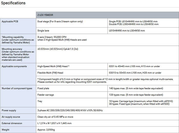The image size is (179, 133).
Task: Click '0201 to 45×45 mm L100 mm, H15 mm' value
Action: (134, 66)
